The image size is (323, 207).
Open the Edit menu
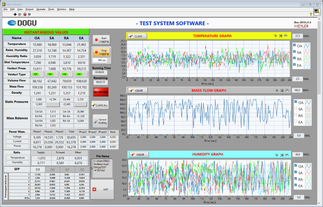coord(12,9)
